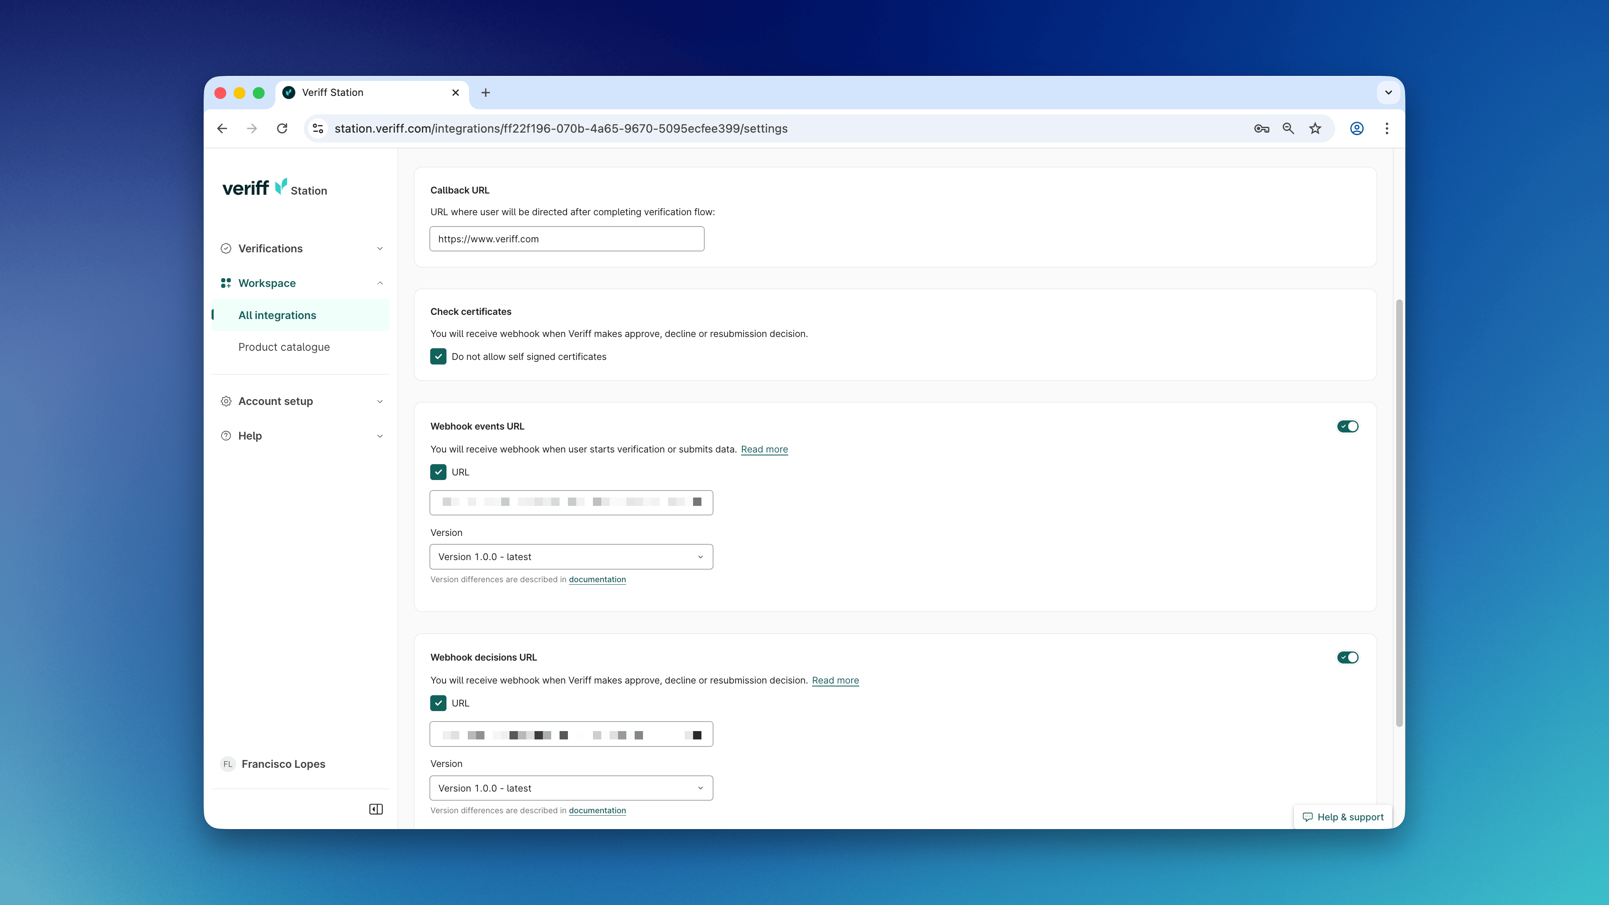
Task: Click the Check certificates heading
Action: pyautogui.click(x=470, y=312)
